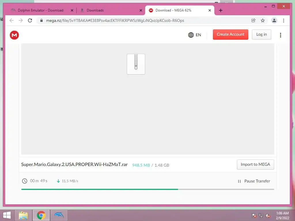Click the Create Account button
Screen dimensions: 295x221
point(230,35)
